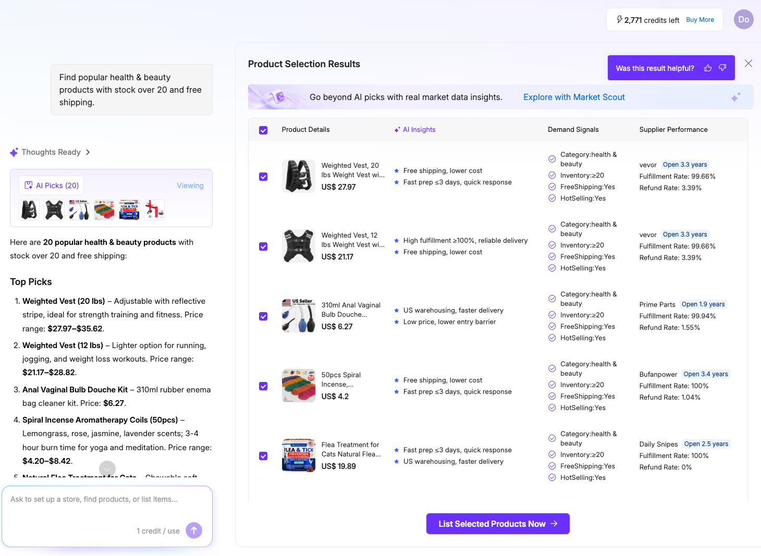
Task: Close the Product Selection Results panel
Action: tap(748, 63)
